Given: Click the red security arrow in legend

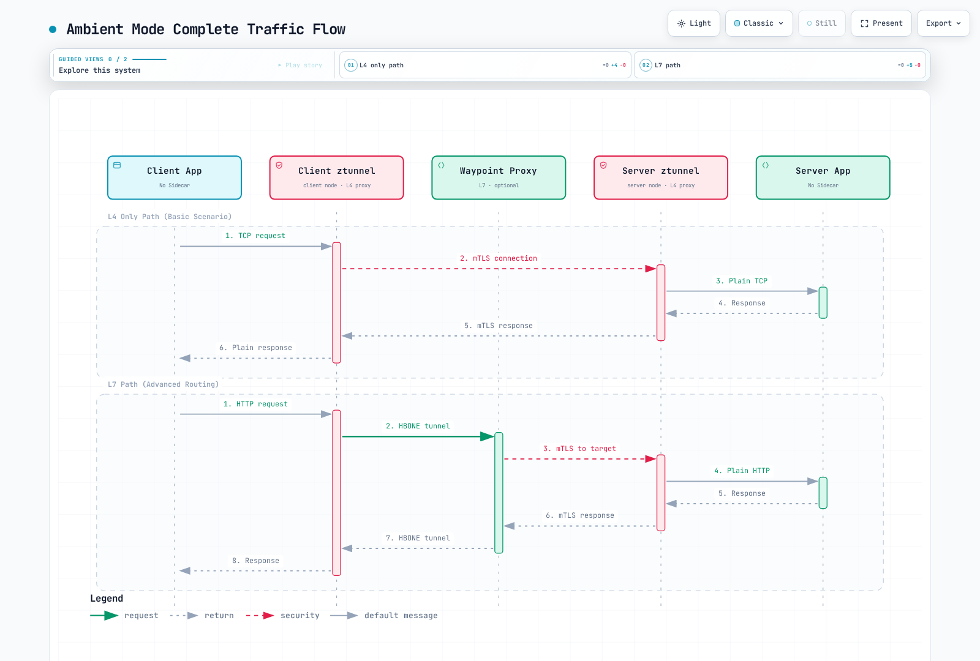Looking at the screenshot, I should (x=260, y=616).
